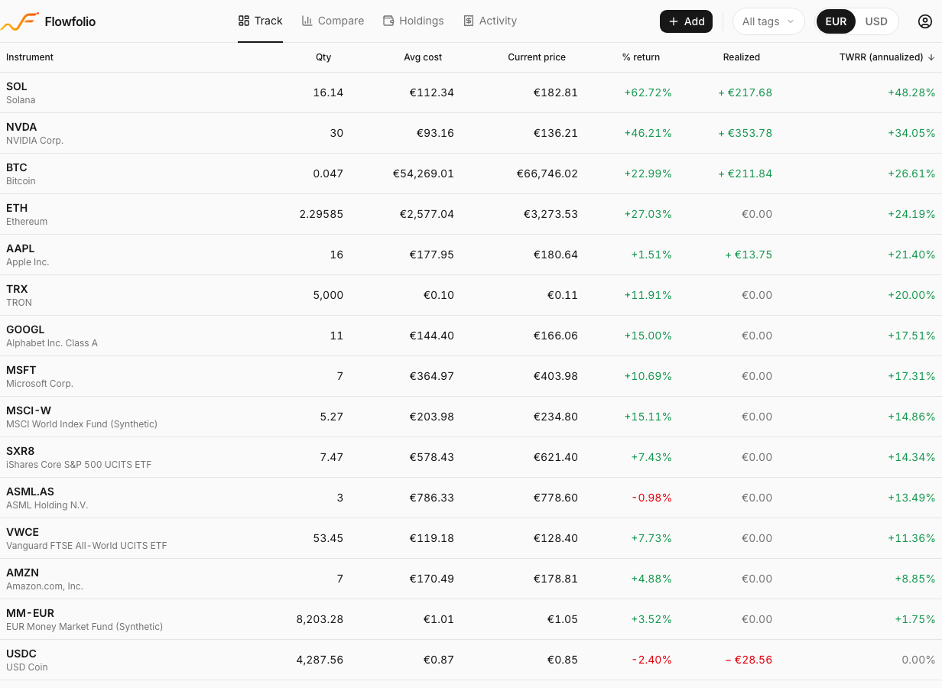Click TRX's quantity 5,000
Screen dimensions: 942x688
pos(328,295)
